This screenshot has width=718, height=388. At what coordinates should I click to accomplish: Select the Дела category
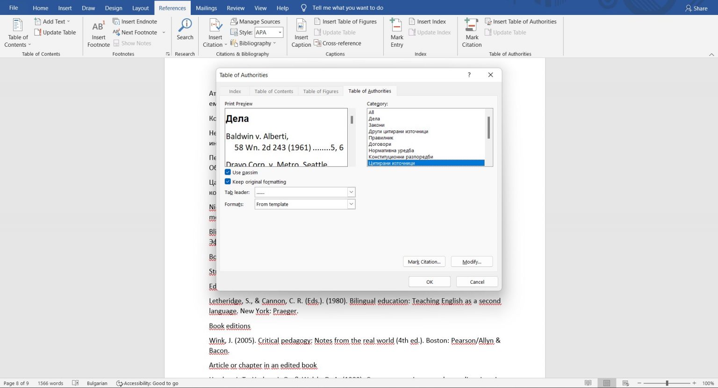(x=426, y=119)
